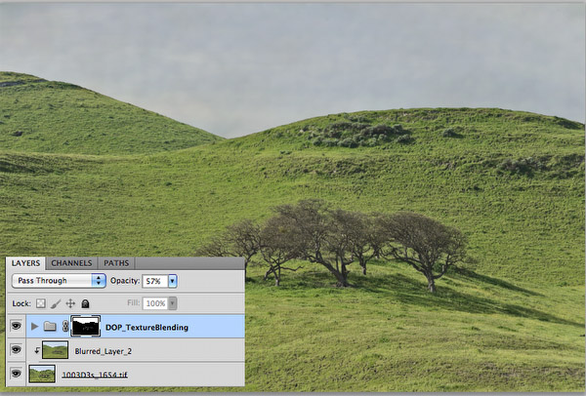The width and height of the screenshot is (586, 396).
Task: Switch to the Paths tab
Action: coord(116,263)
